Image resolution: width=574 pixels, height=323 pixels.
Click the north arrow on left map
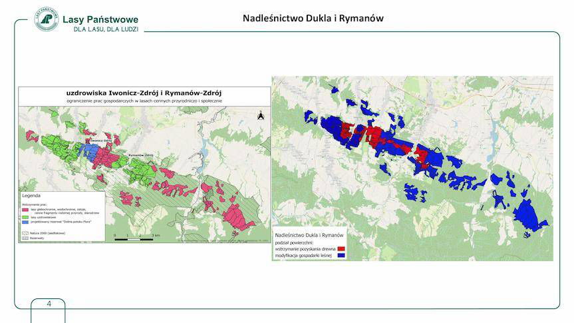[x=261, y=116]
